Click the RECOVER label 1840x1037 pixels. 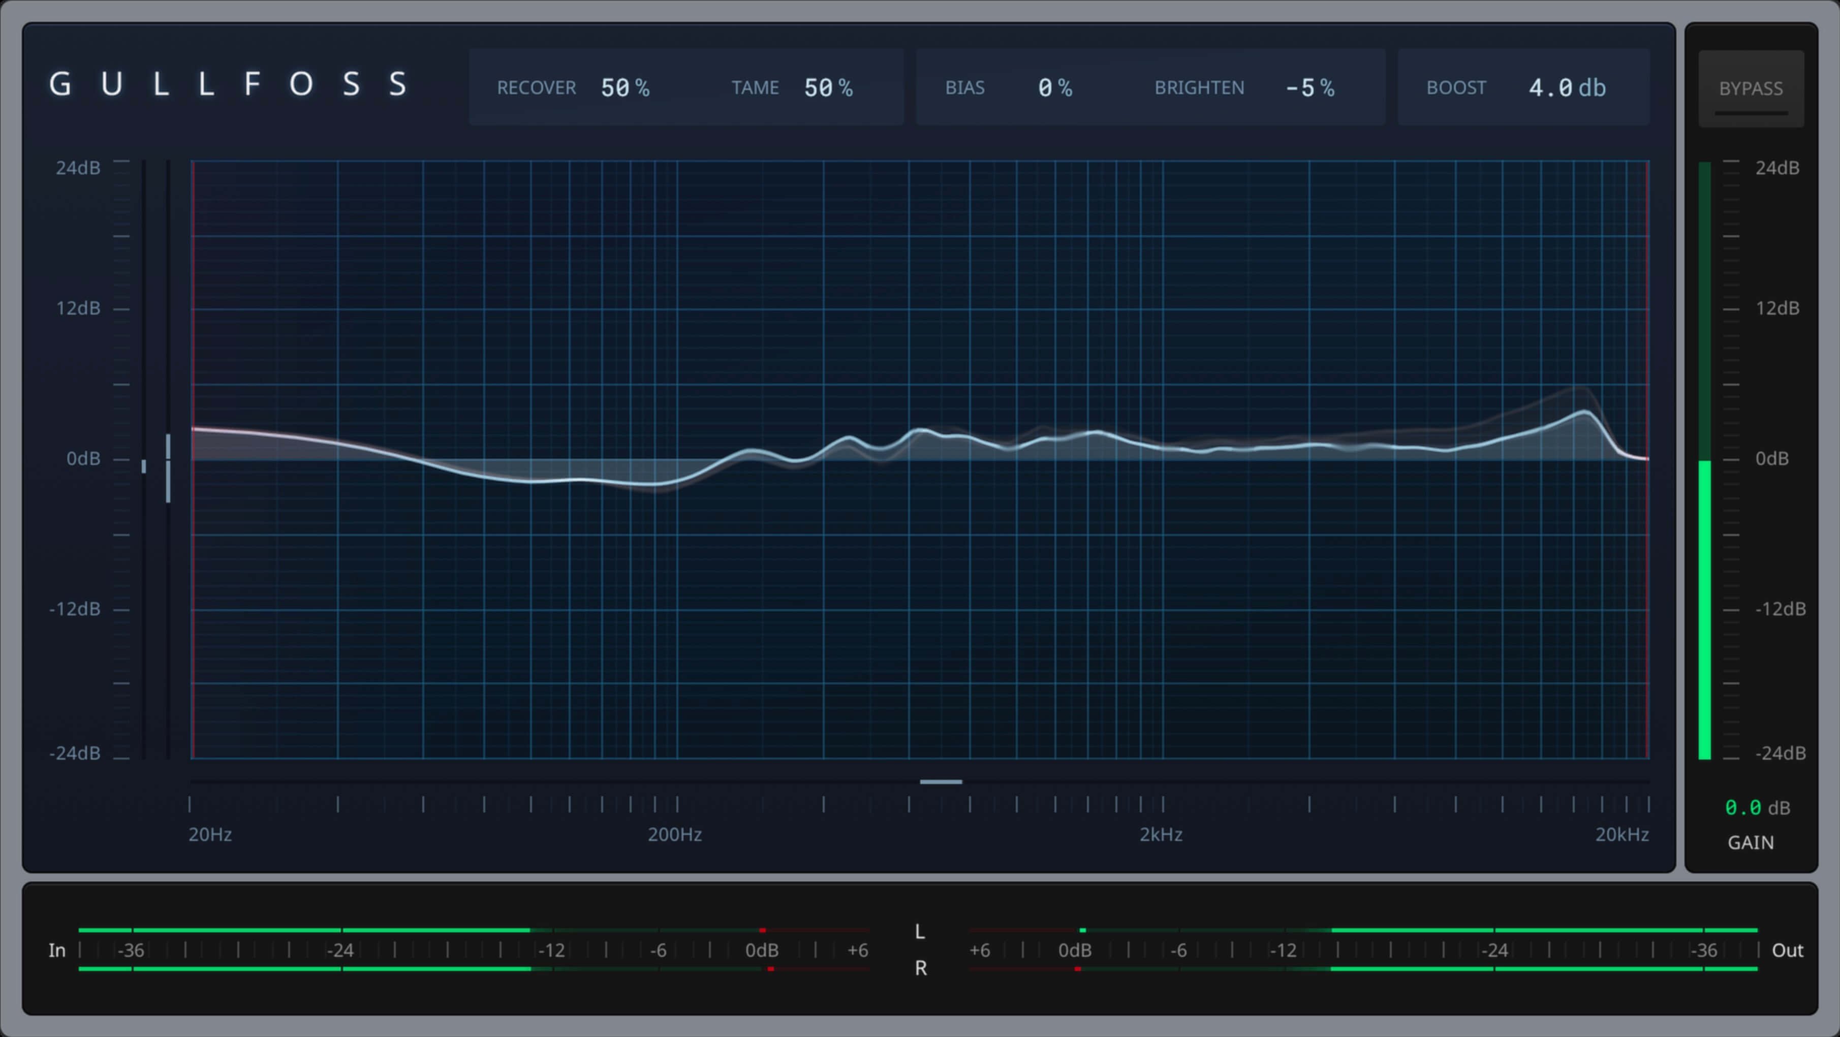[x=537, y=88]
